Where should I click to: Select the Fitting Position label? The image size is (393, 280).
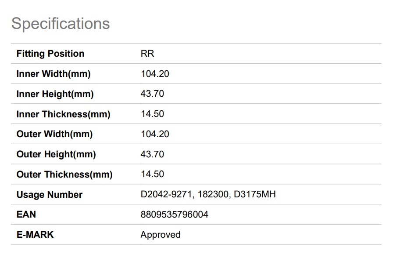click(x=50, y=54)
